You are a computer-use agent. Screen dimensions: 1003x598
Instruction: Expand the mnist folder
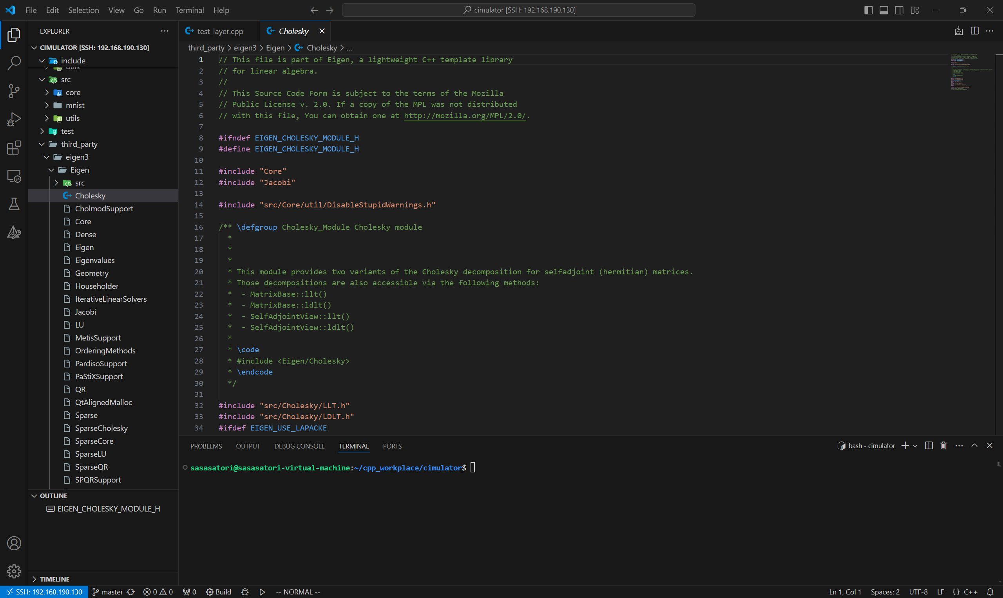point(47,105)
